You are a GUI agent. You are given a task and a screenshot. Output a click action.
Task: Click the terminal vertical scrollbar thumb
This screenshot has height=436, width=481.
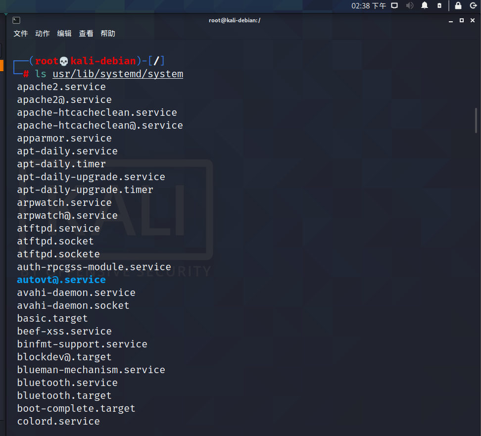tap(476, 120)
